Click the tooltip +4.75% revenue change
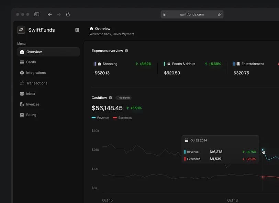Screen dimensions: 279x203 249,152
